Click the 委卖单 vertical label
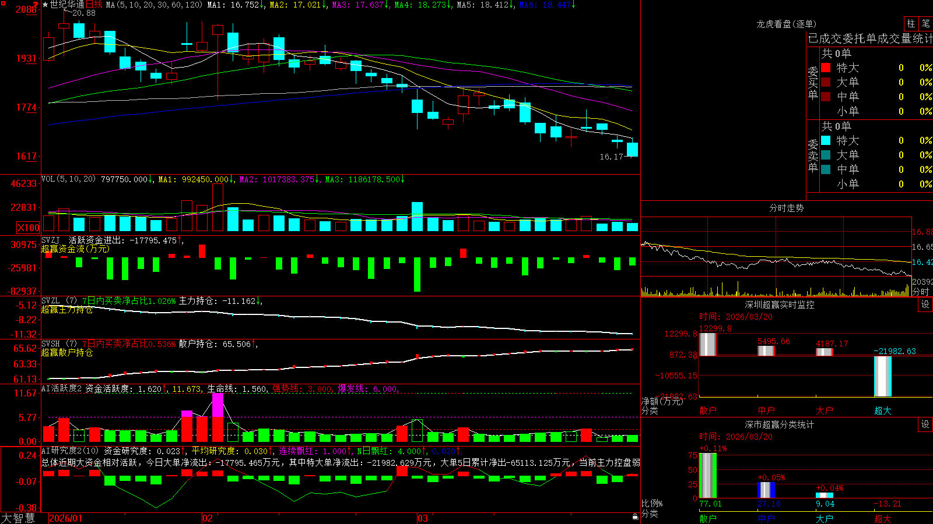933x524 pixels. [x=813, y=155]
